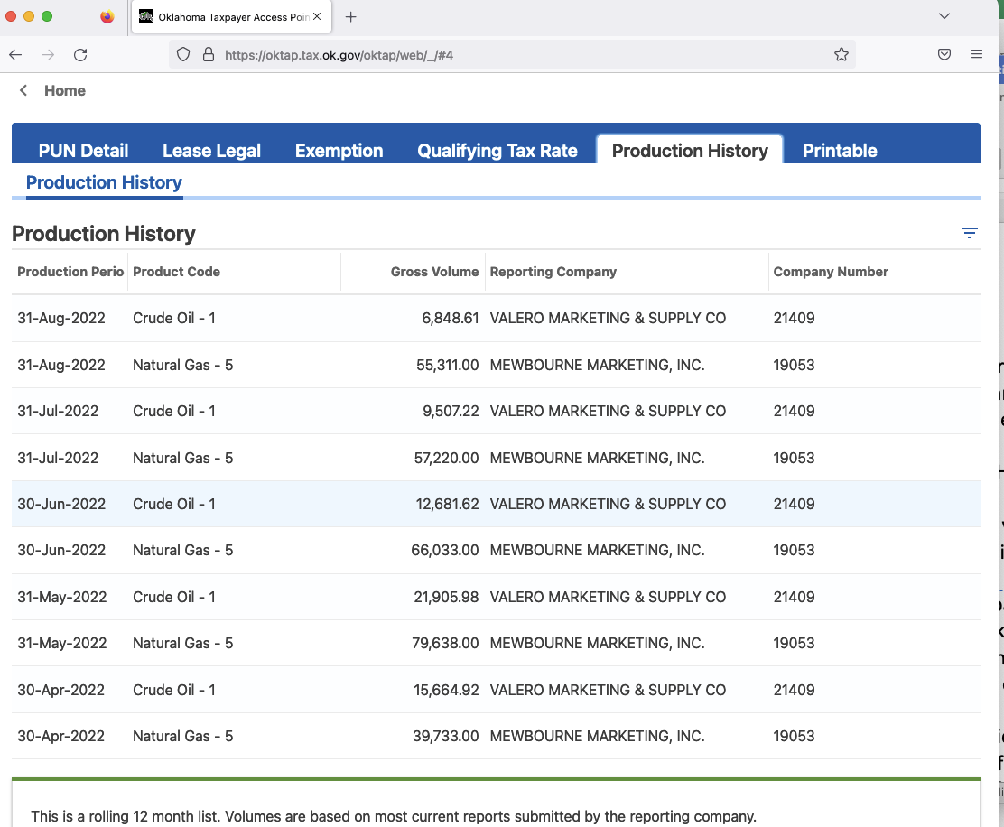
Task: Click the filter icon for Production History
Action: [970, 233]
